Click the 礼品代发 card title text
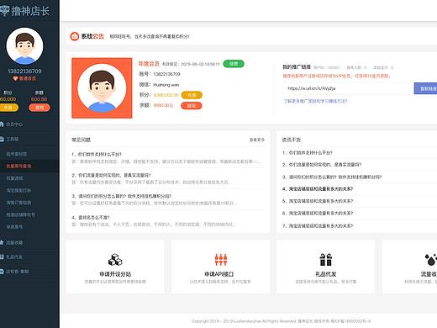The height and width of the screenshot is (328, 437). point(326,274)
